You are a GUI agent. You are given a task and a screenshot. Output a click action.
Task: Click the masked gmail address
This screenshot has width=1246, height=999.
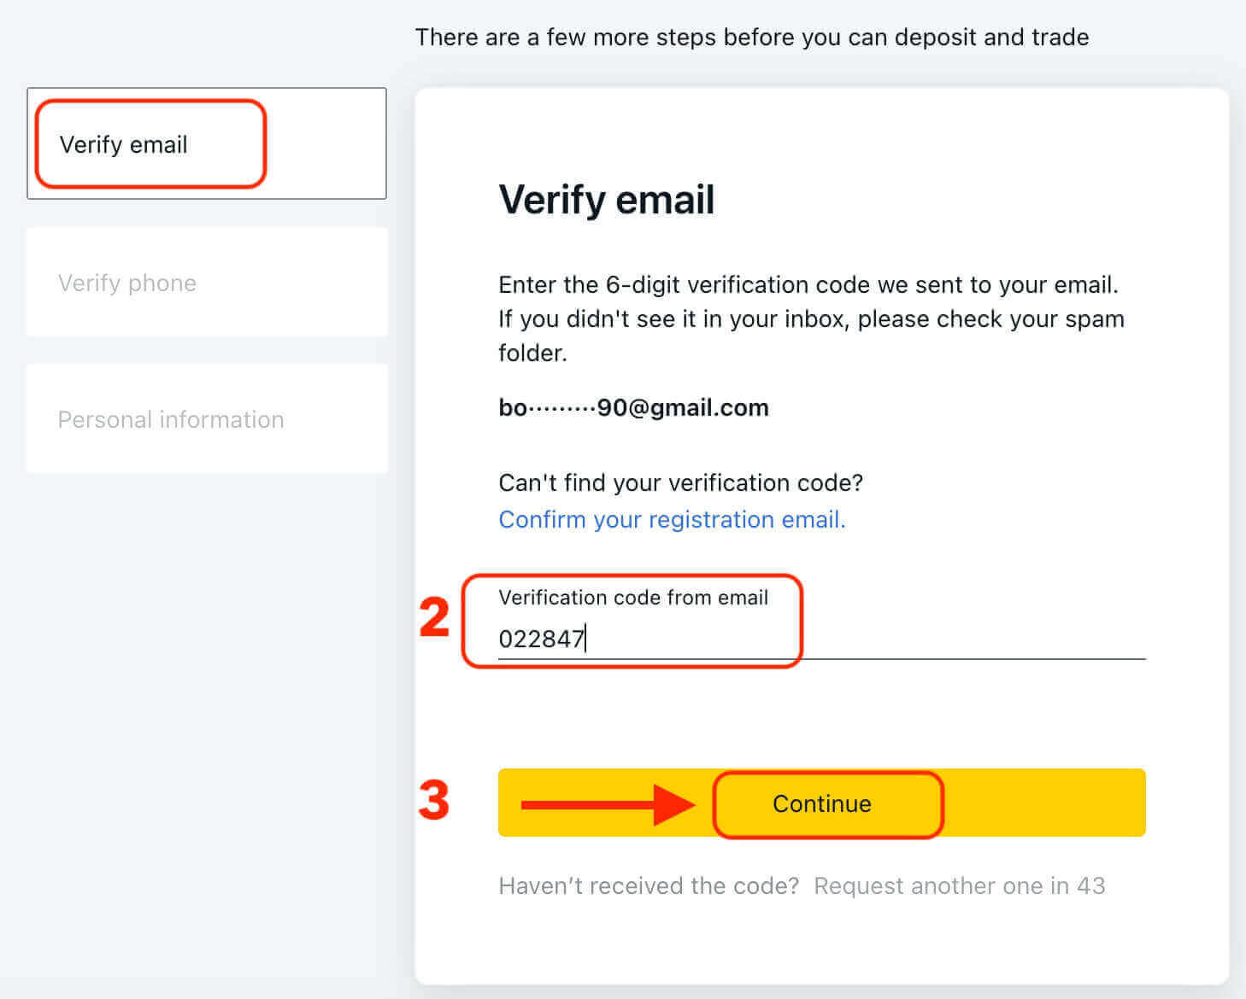click(x=633, y=407)
